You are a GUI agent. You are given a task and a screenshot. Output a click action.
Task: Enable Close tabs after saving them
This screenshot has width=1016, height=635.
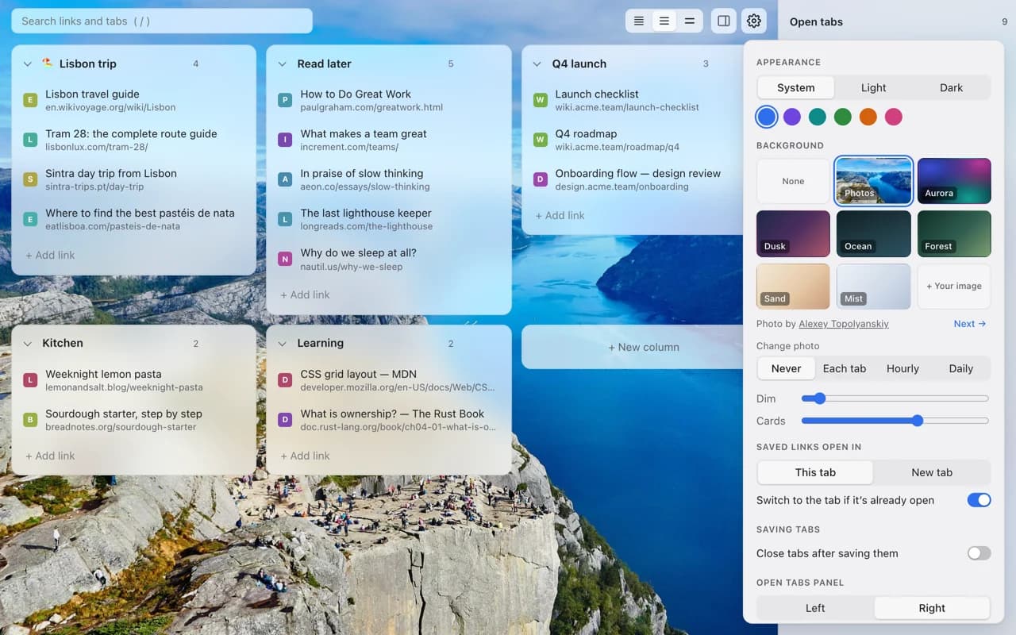click(x=979, y=553)
